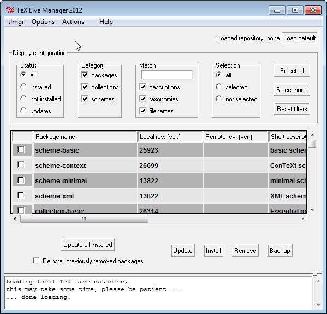
Task: Click the Reset filters button
Action: pos(292,109)
